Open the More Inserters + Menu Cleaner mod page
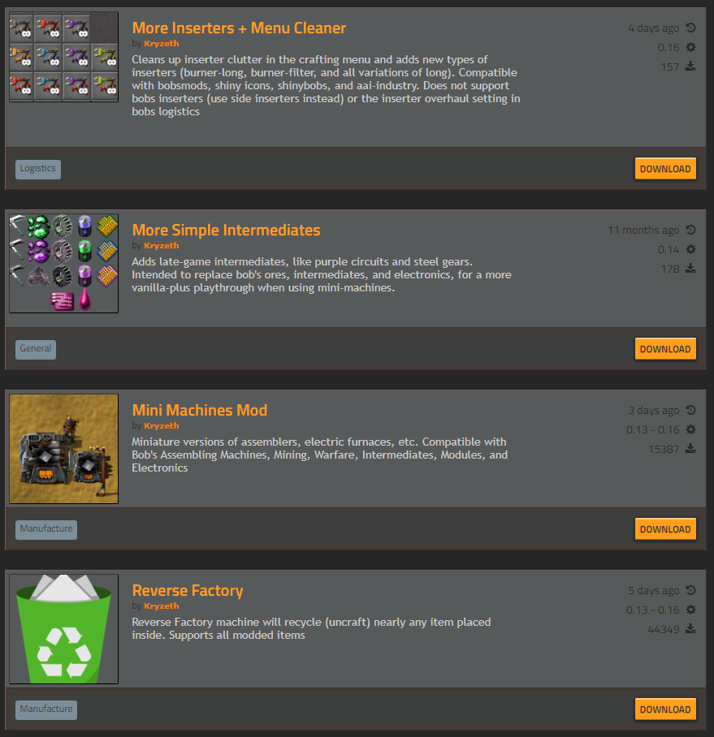Image resolution: width=714 pixels, height=737 pixels. pyautogui.click(x=239, y=28)
